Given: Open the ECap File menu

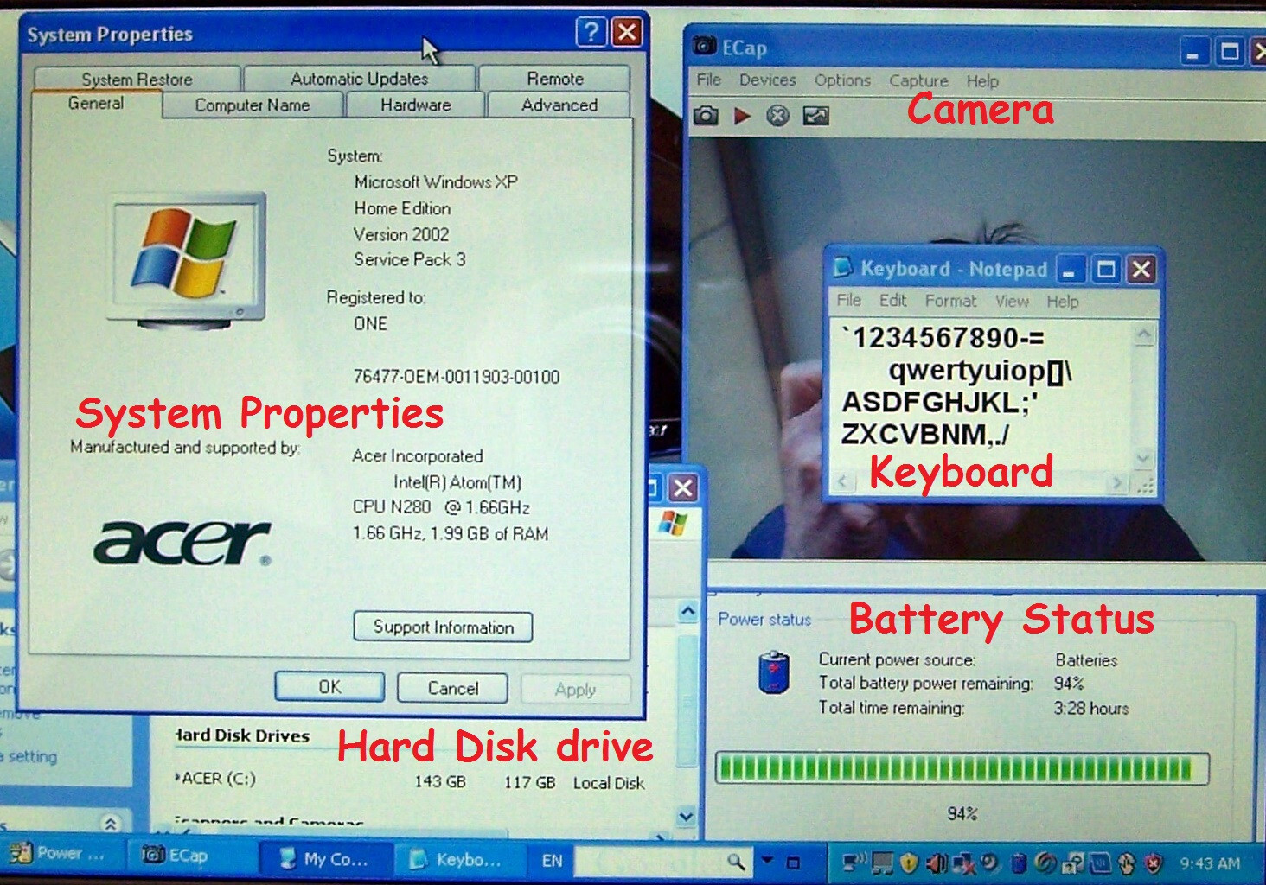Looking at the screenshot, I should [x=708, y=80].
